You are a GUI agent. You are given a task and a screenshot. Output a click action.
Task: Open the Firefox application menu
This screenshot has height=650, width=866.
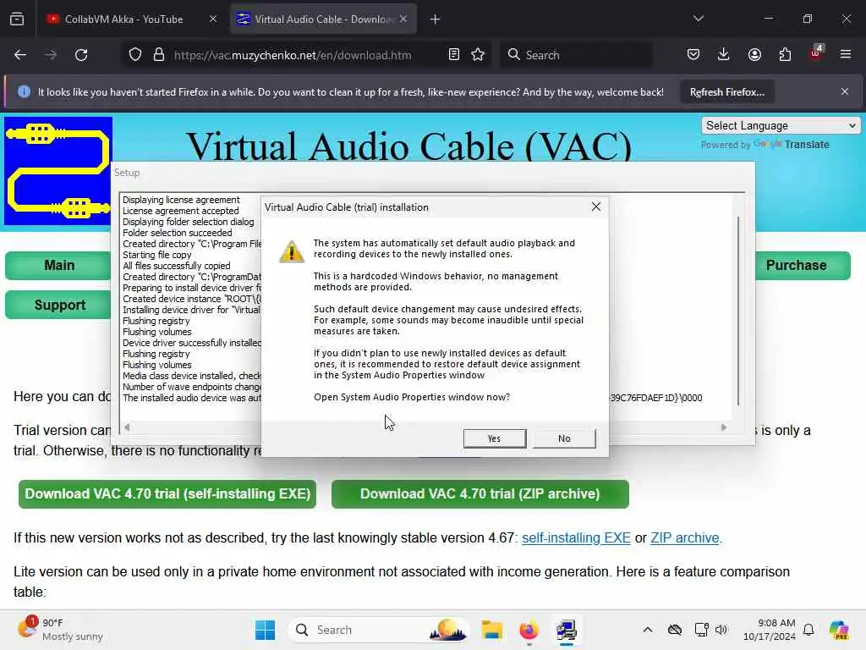[x=846, y=54]
